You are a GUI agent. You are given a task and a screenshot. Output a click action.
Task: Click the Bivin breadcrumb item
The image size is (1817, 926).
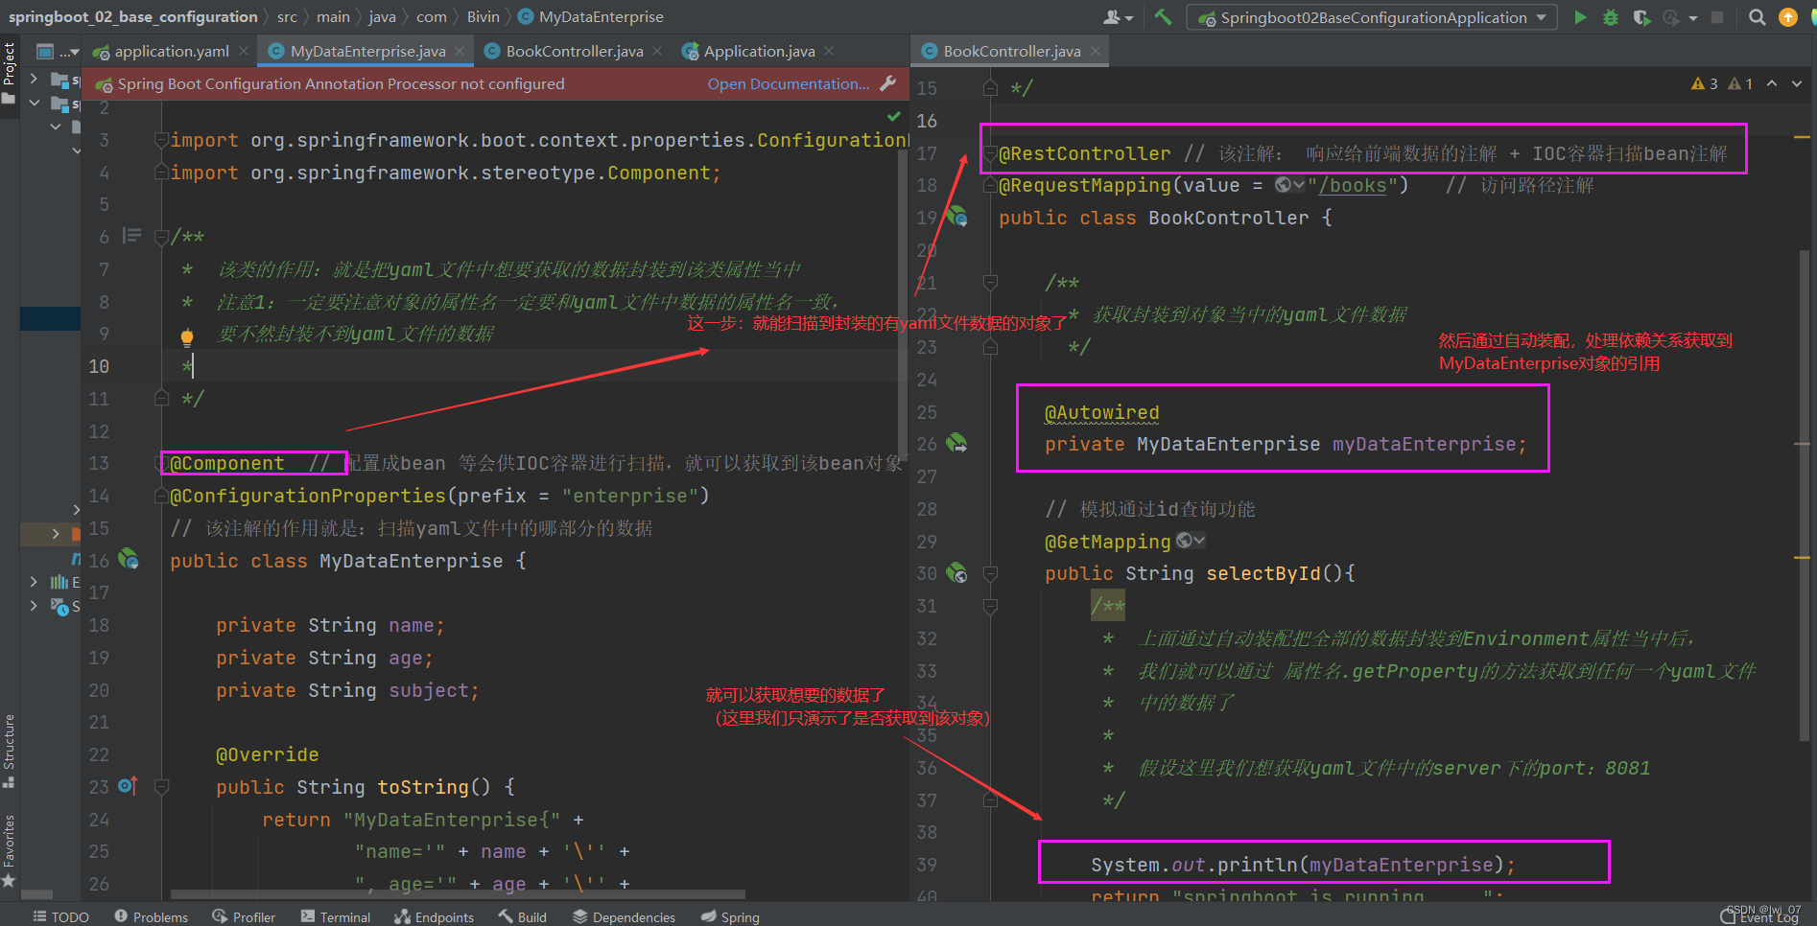point(482,16)
